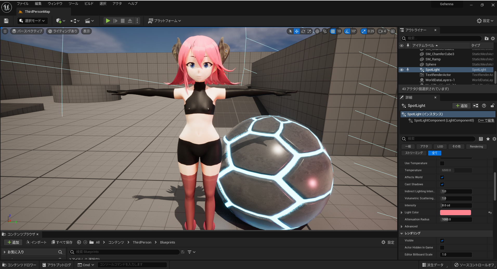Image resolution: width=497 pixels, height=269 pixels.
Task: Open the Blueprints toolbar icon menu
Action: [75, 21]
